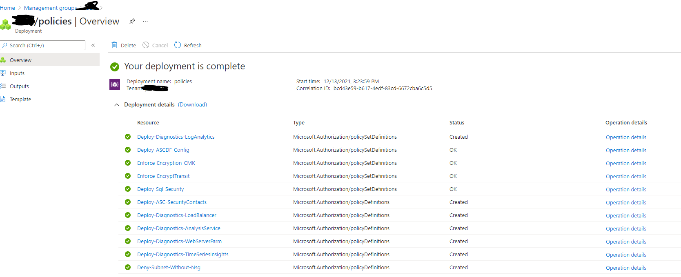Click the Status column header

pos(457,122)
